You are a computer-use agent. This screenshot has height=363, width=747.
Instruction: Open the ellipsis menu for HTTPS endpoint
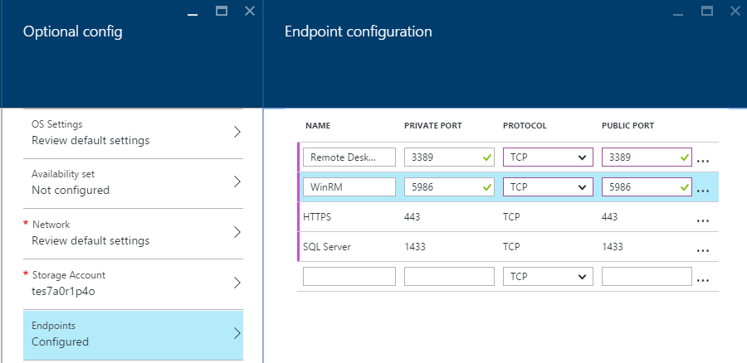click(703, 220)
